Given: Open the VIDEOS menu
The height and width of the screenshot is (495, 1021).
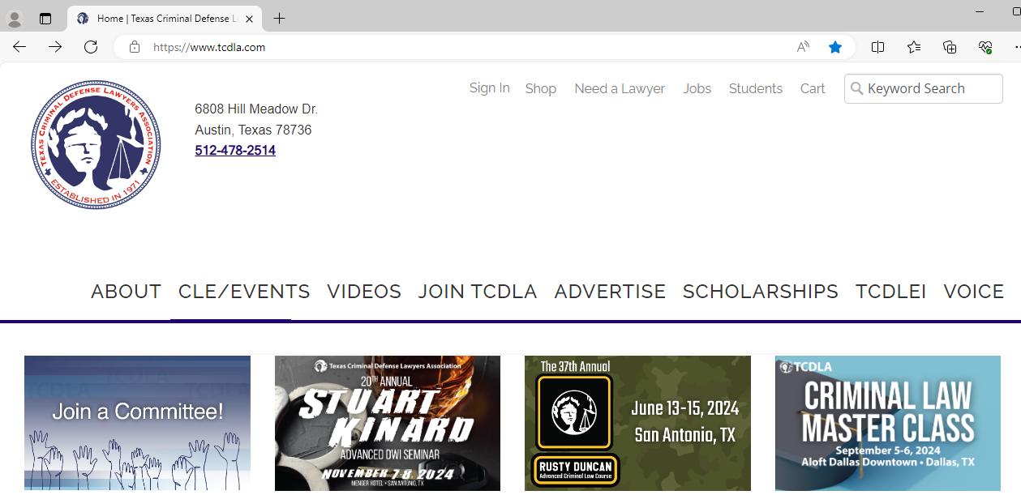Looking at the screenshot, I should click(x=364, y=292).
